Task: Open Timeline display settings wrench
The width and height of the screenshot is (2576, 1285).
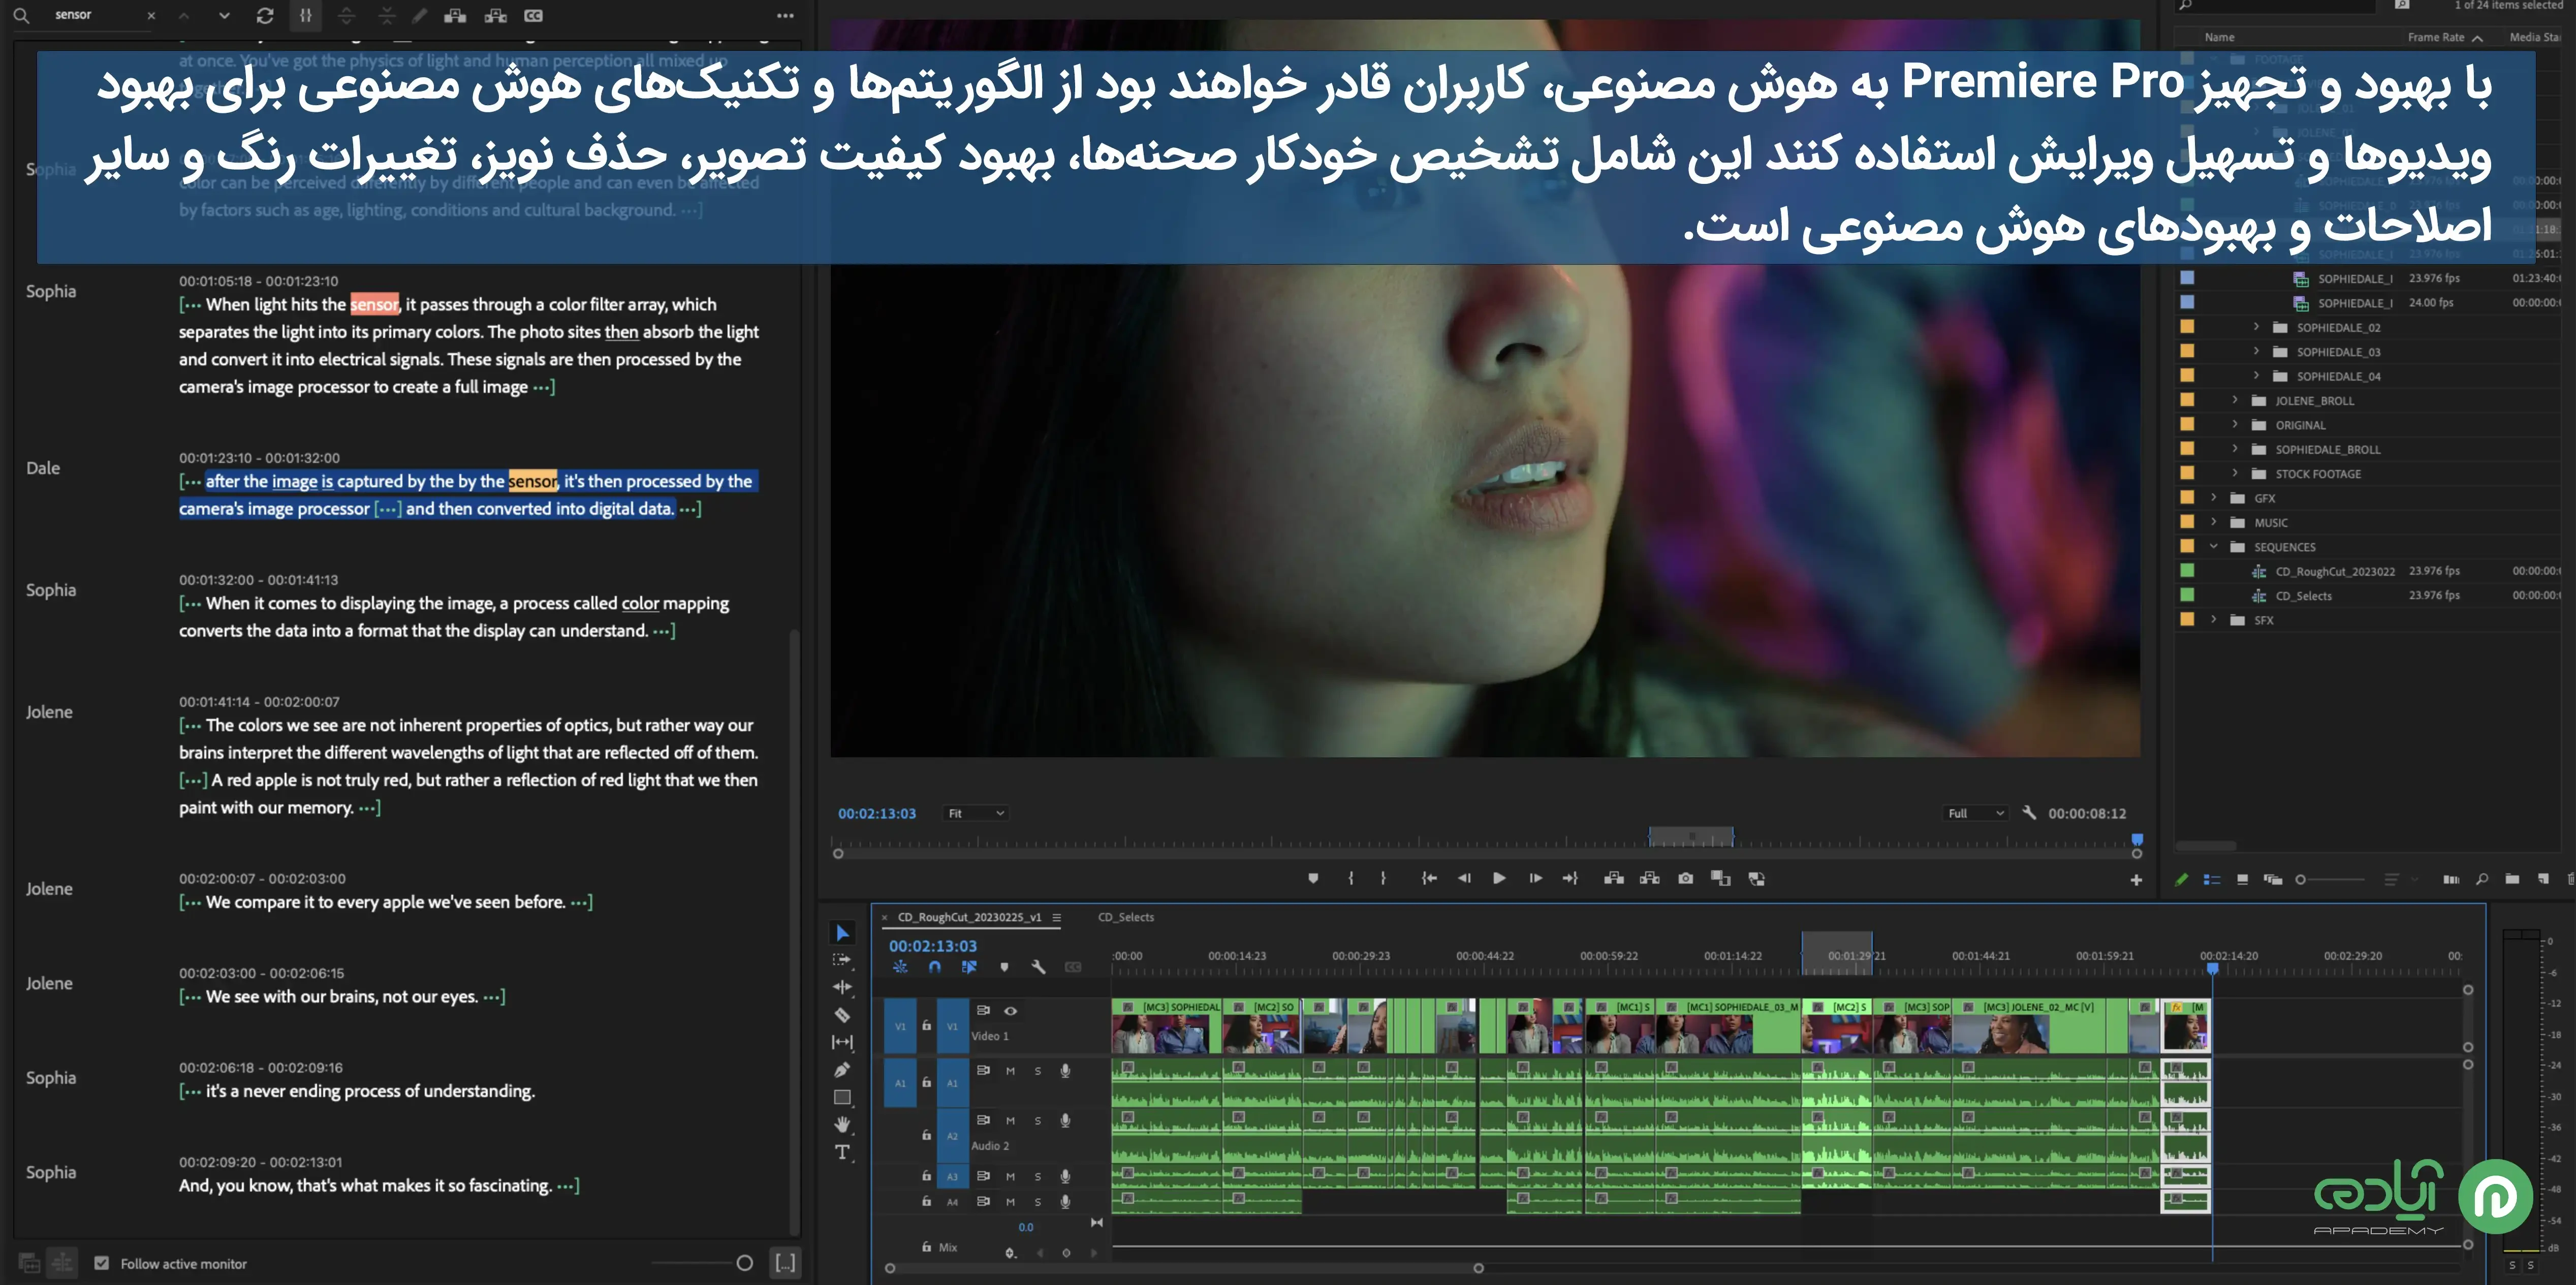Action: tap(1038, 967)
